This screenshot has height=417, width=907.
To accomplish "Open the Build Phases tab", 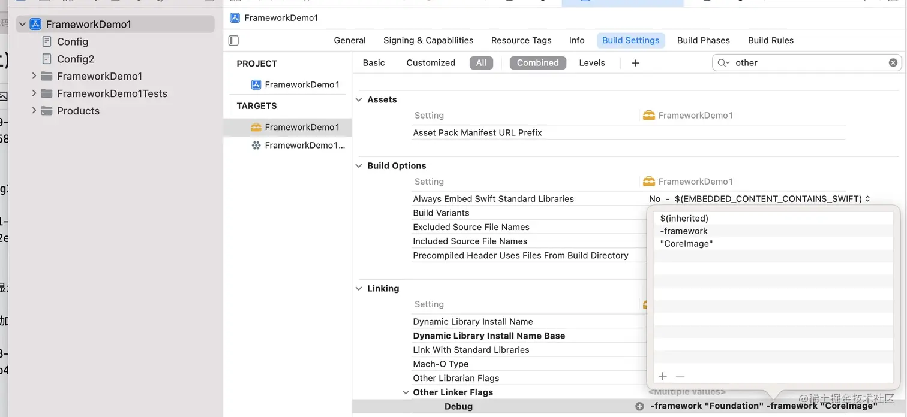I will 703,40.
